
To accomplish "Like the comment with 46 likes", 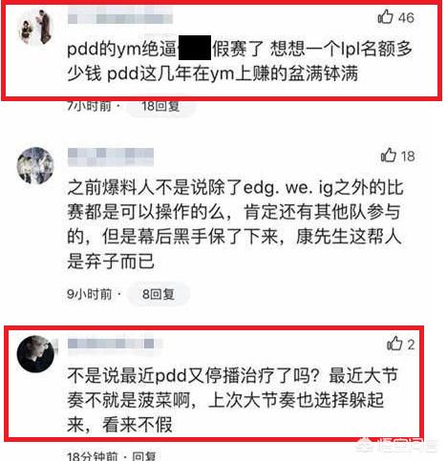I will tap(386, 16).
